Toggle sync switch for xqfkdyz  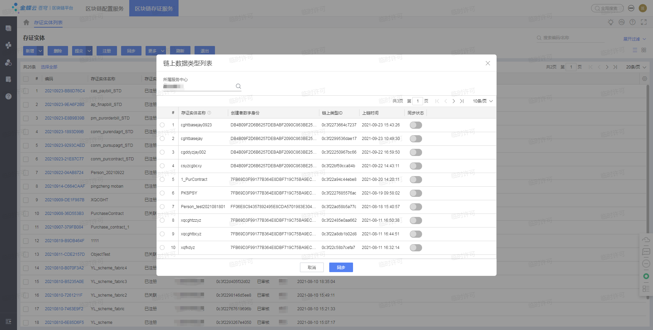tap(416, 248)
